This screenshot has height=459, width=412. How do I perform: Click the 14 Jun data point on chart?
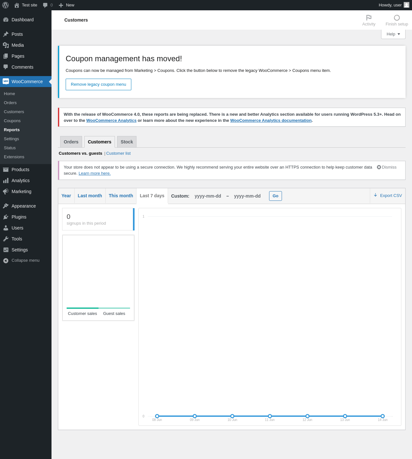pyautogui.click(x=383, y=416)
